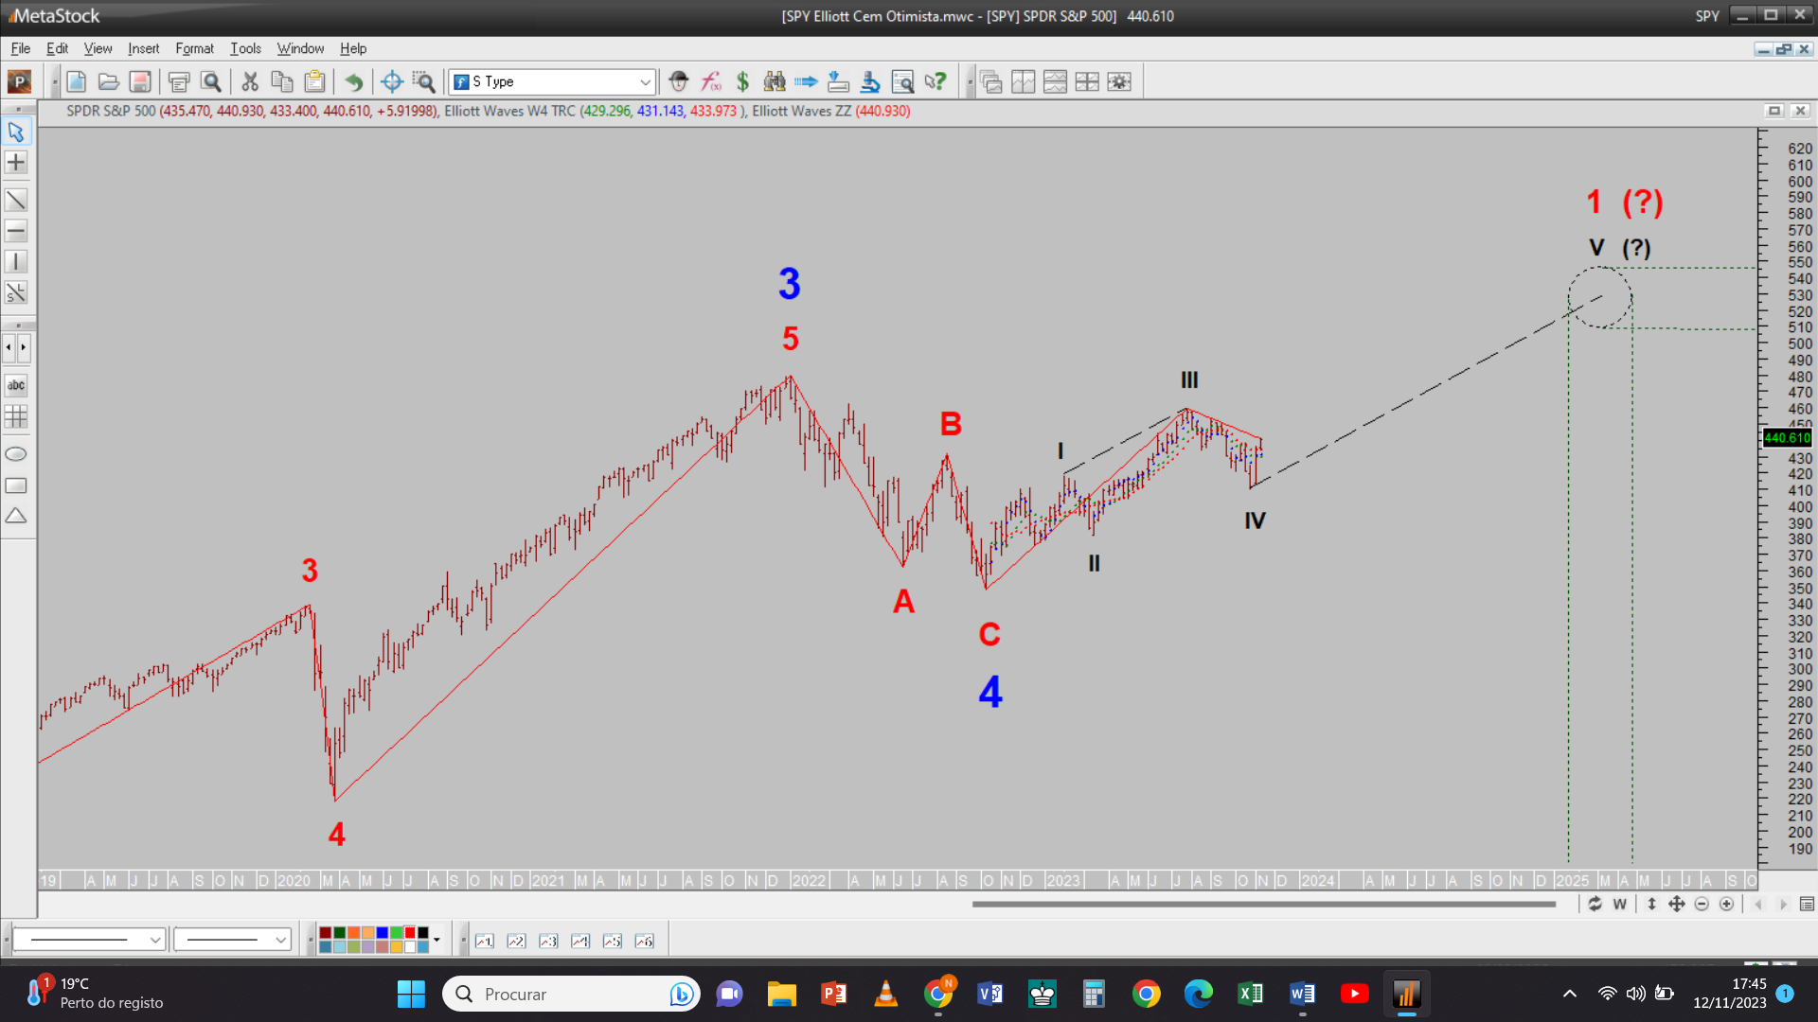1818x1022 pixels.
Task: Select the abc text annotation tool
Action: pyautogui.click(x=16, y=385)
